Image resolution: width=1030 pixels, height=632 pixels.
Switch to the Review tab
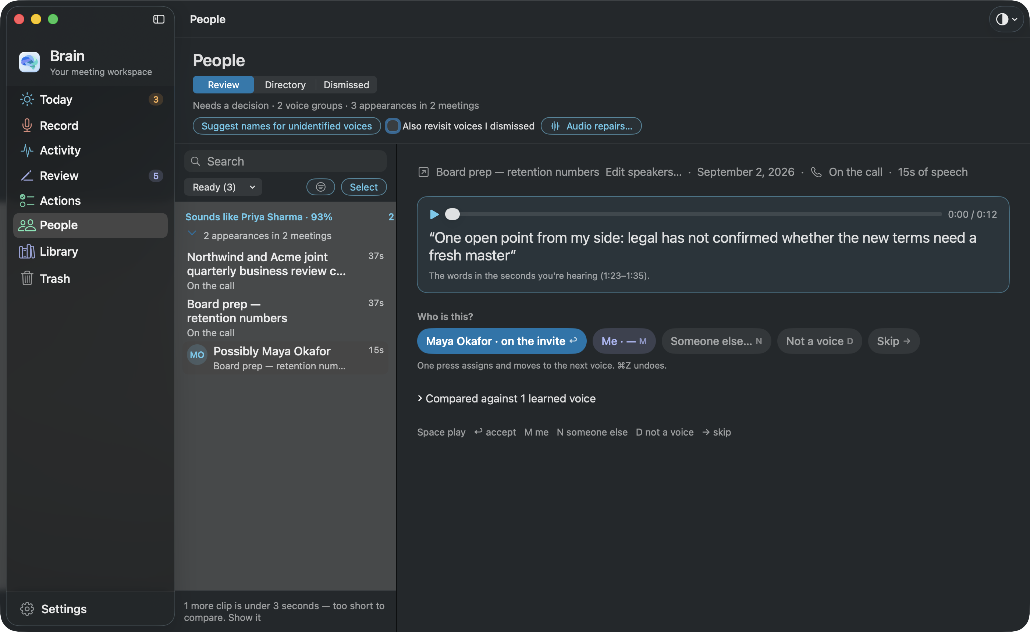pyautogui.click(x=223, y=85)
